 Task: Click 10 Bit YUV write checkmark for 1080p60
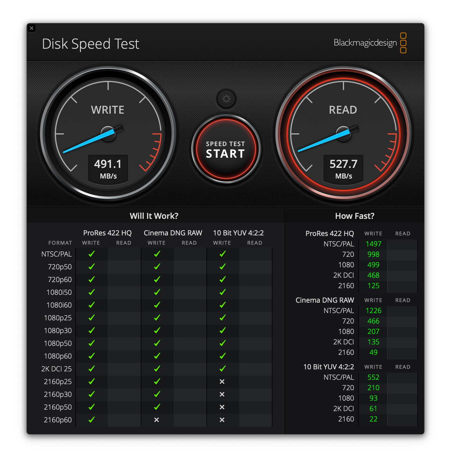(223, 356)
